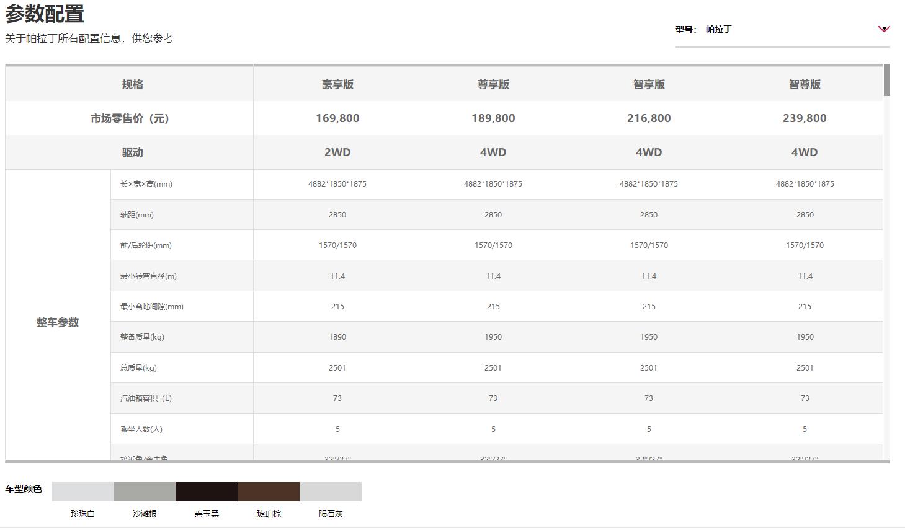Click the 2850 value under 智享版

click(649, 215)
